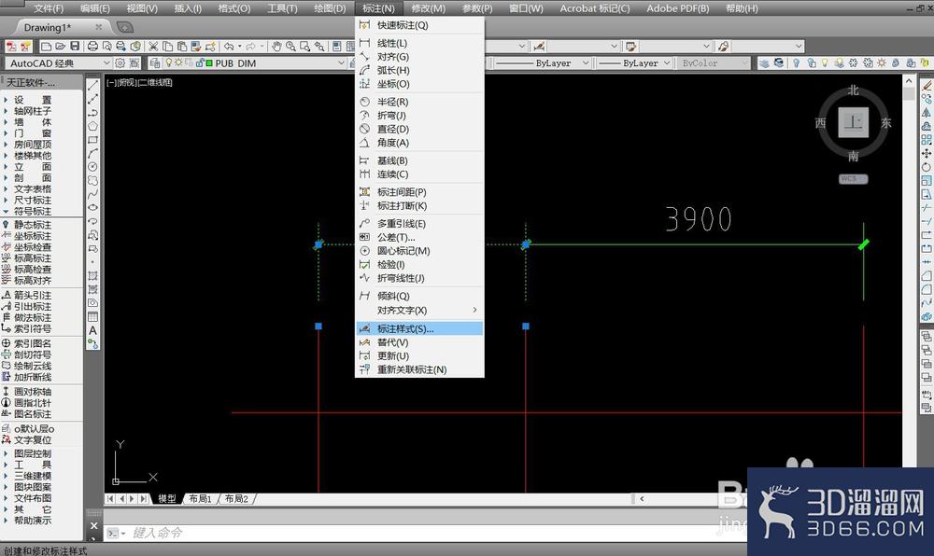Screen dimensions: 934x556
Task: Toggle the layer lightbulb on/off in PUB_DIM
Action: (x=169, y=63)
